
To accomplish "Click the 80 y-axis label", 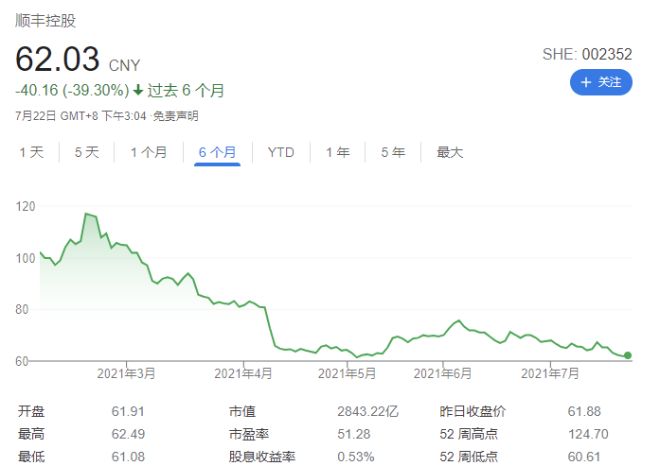I will (x=22, y=310).
